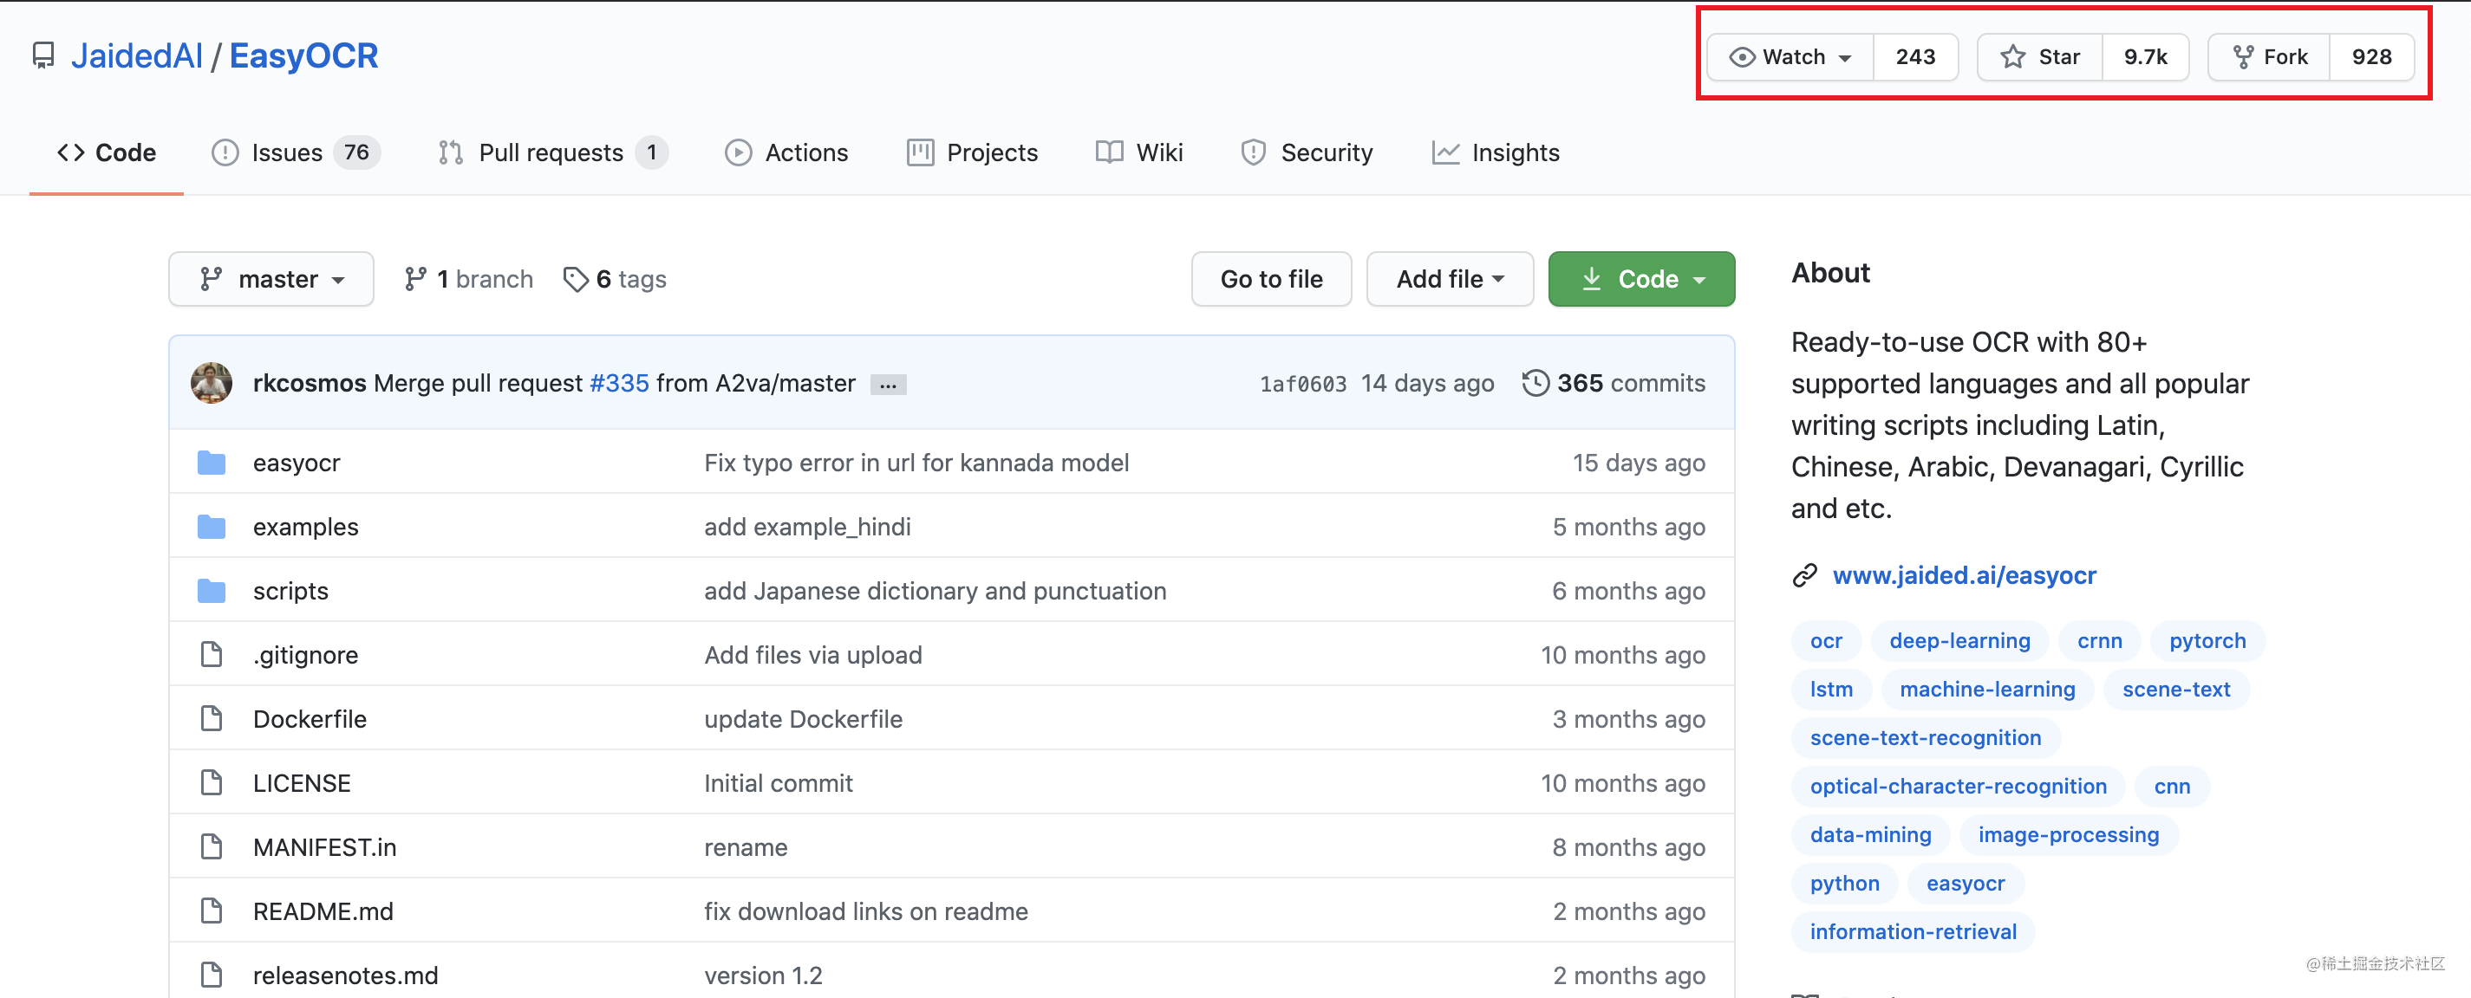This screenshot has height=998, width=2471.
Task: Open the Watch notifications dropdown
Action: [1790, 57]
